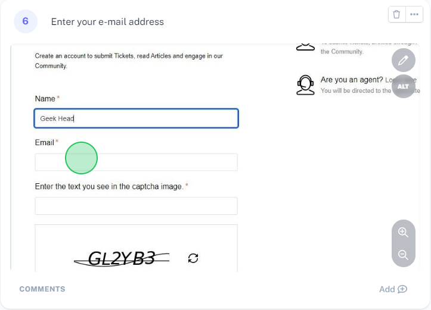This screenshot has width=431, height=310.
Task: Focus the Name field containing Geek Head
Action: [136, 118]
